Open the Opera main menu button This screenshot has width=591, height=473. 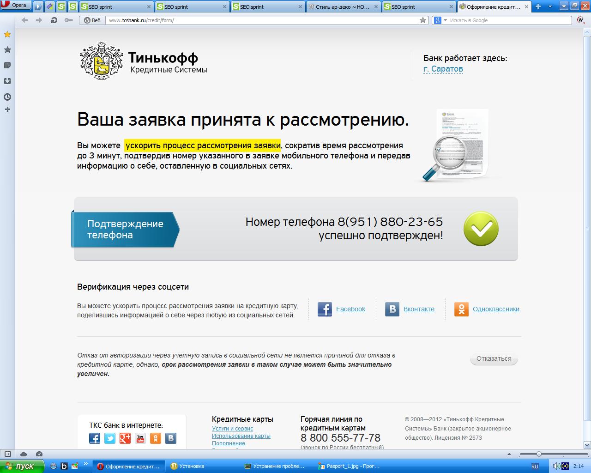coord(16,6)
